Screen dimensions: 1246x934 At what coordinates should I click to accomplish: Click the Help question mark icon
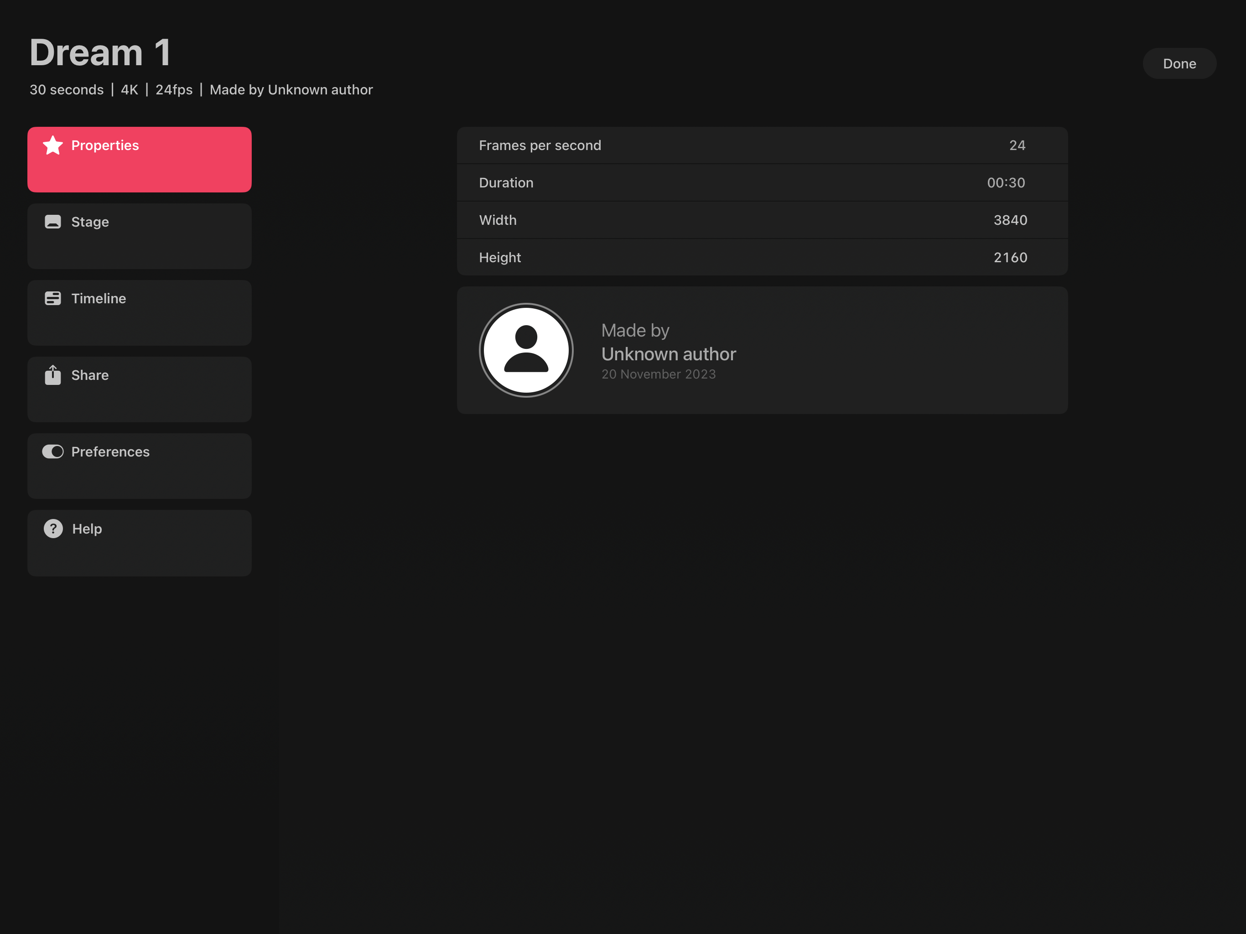tap(53, 529)
